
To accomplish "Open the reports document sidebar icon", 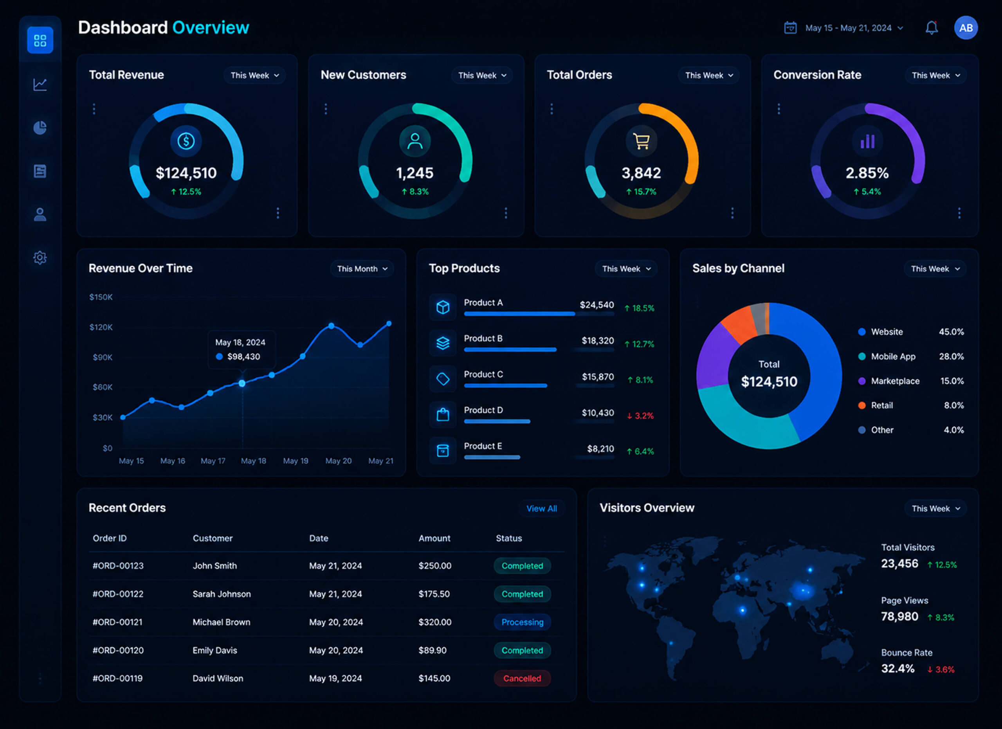I will [x=40, y=171].
